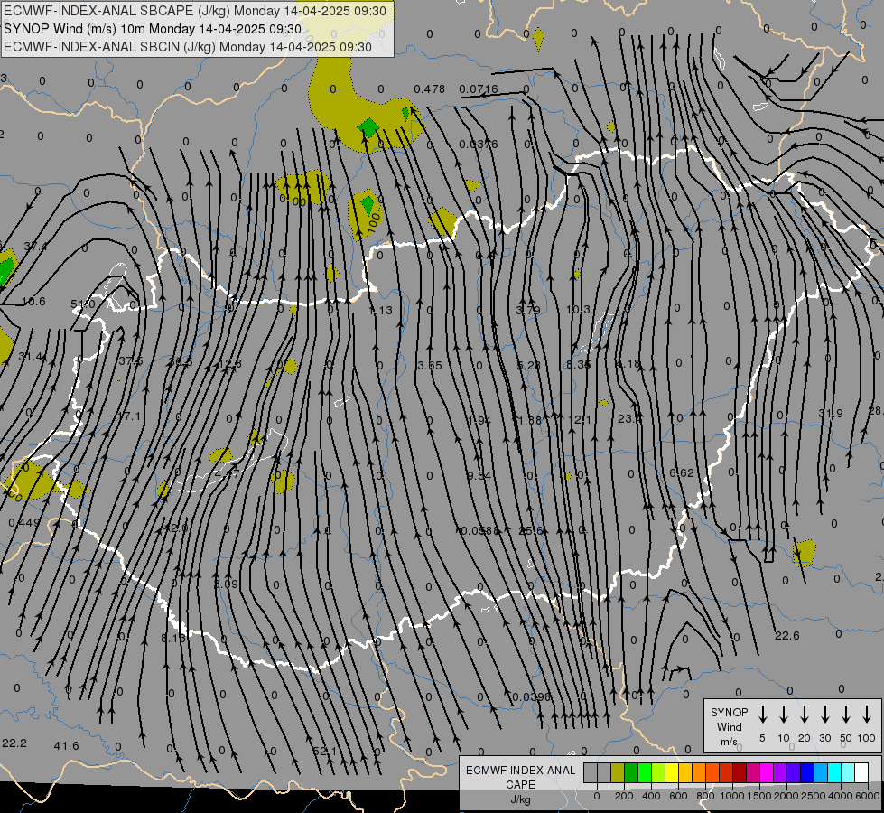The image size is (884, 813).
Task: Select the dark red CAPE legend swatch
Action: pyautogui.click(x=740, y=773)
